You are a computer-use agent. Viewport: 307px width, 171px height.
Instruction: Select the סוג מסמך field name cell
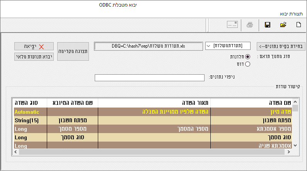pyautogui.click(x=251, y=137)
